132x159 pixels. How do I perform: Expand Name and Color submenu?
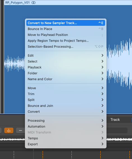[66, 79]
